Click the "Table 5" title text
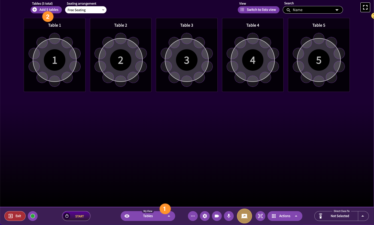This screenshot has height=225, width=374. click(319, 25)
